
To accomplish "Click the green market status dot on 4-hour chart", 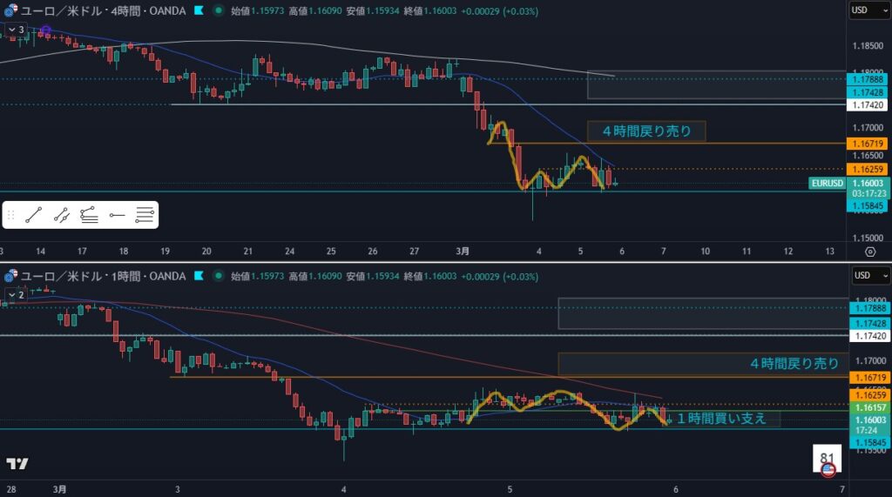I will (x=218, y=10).
